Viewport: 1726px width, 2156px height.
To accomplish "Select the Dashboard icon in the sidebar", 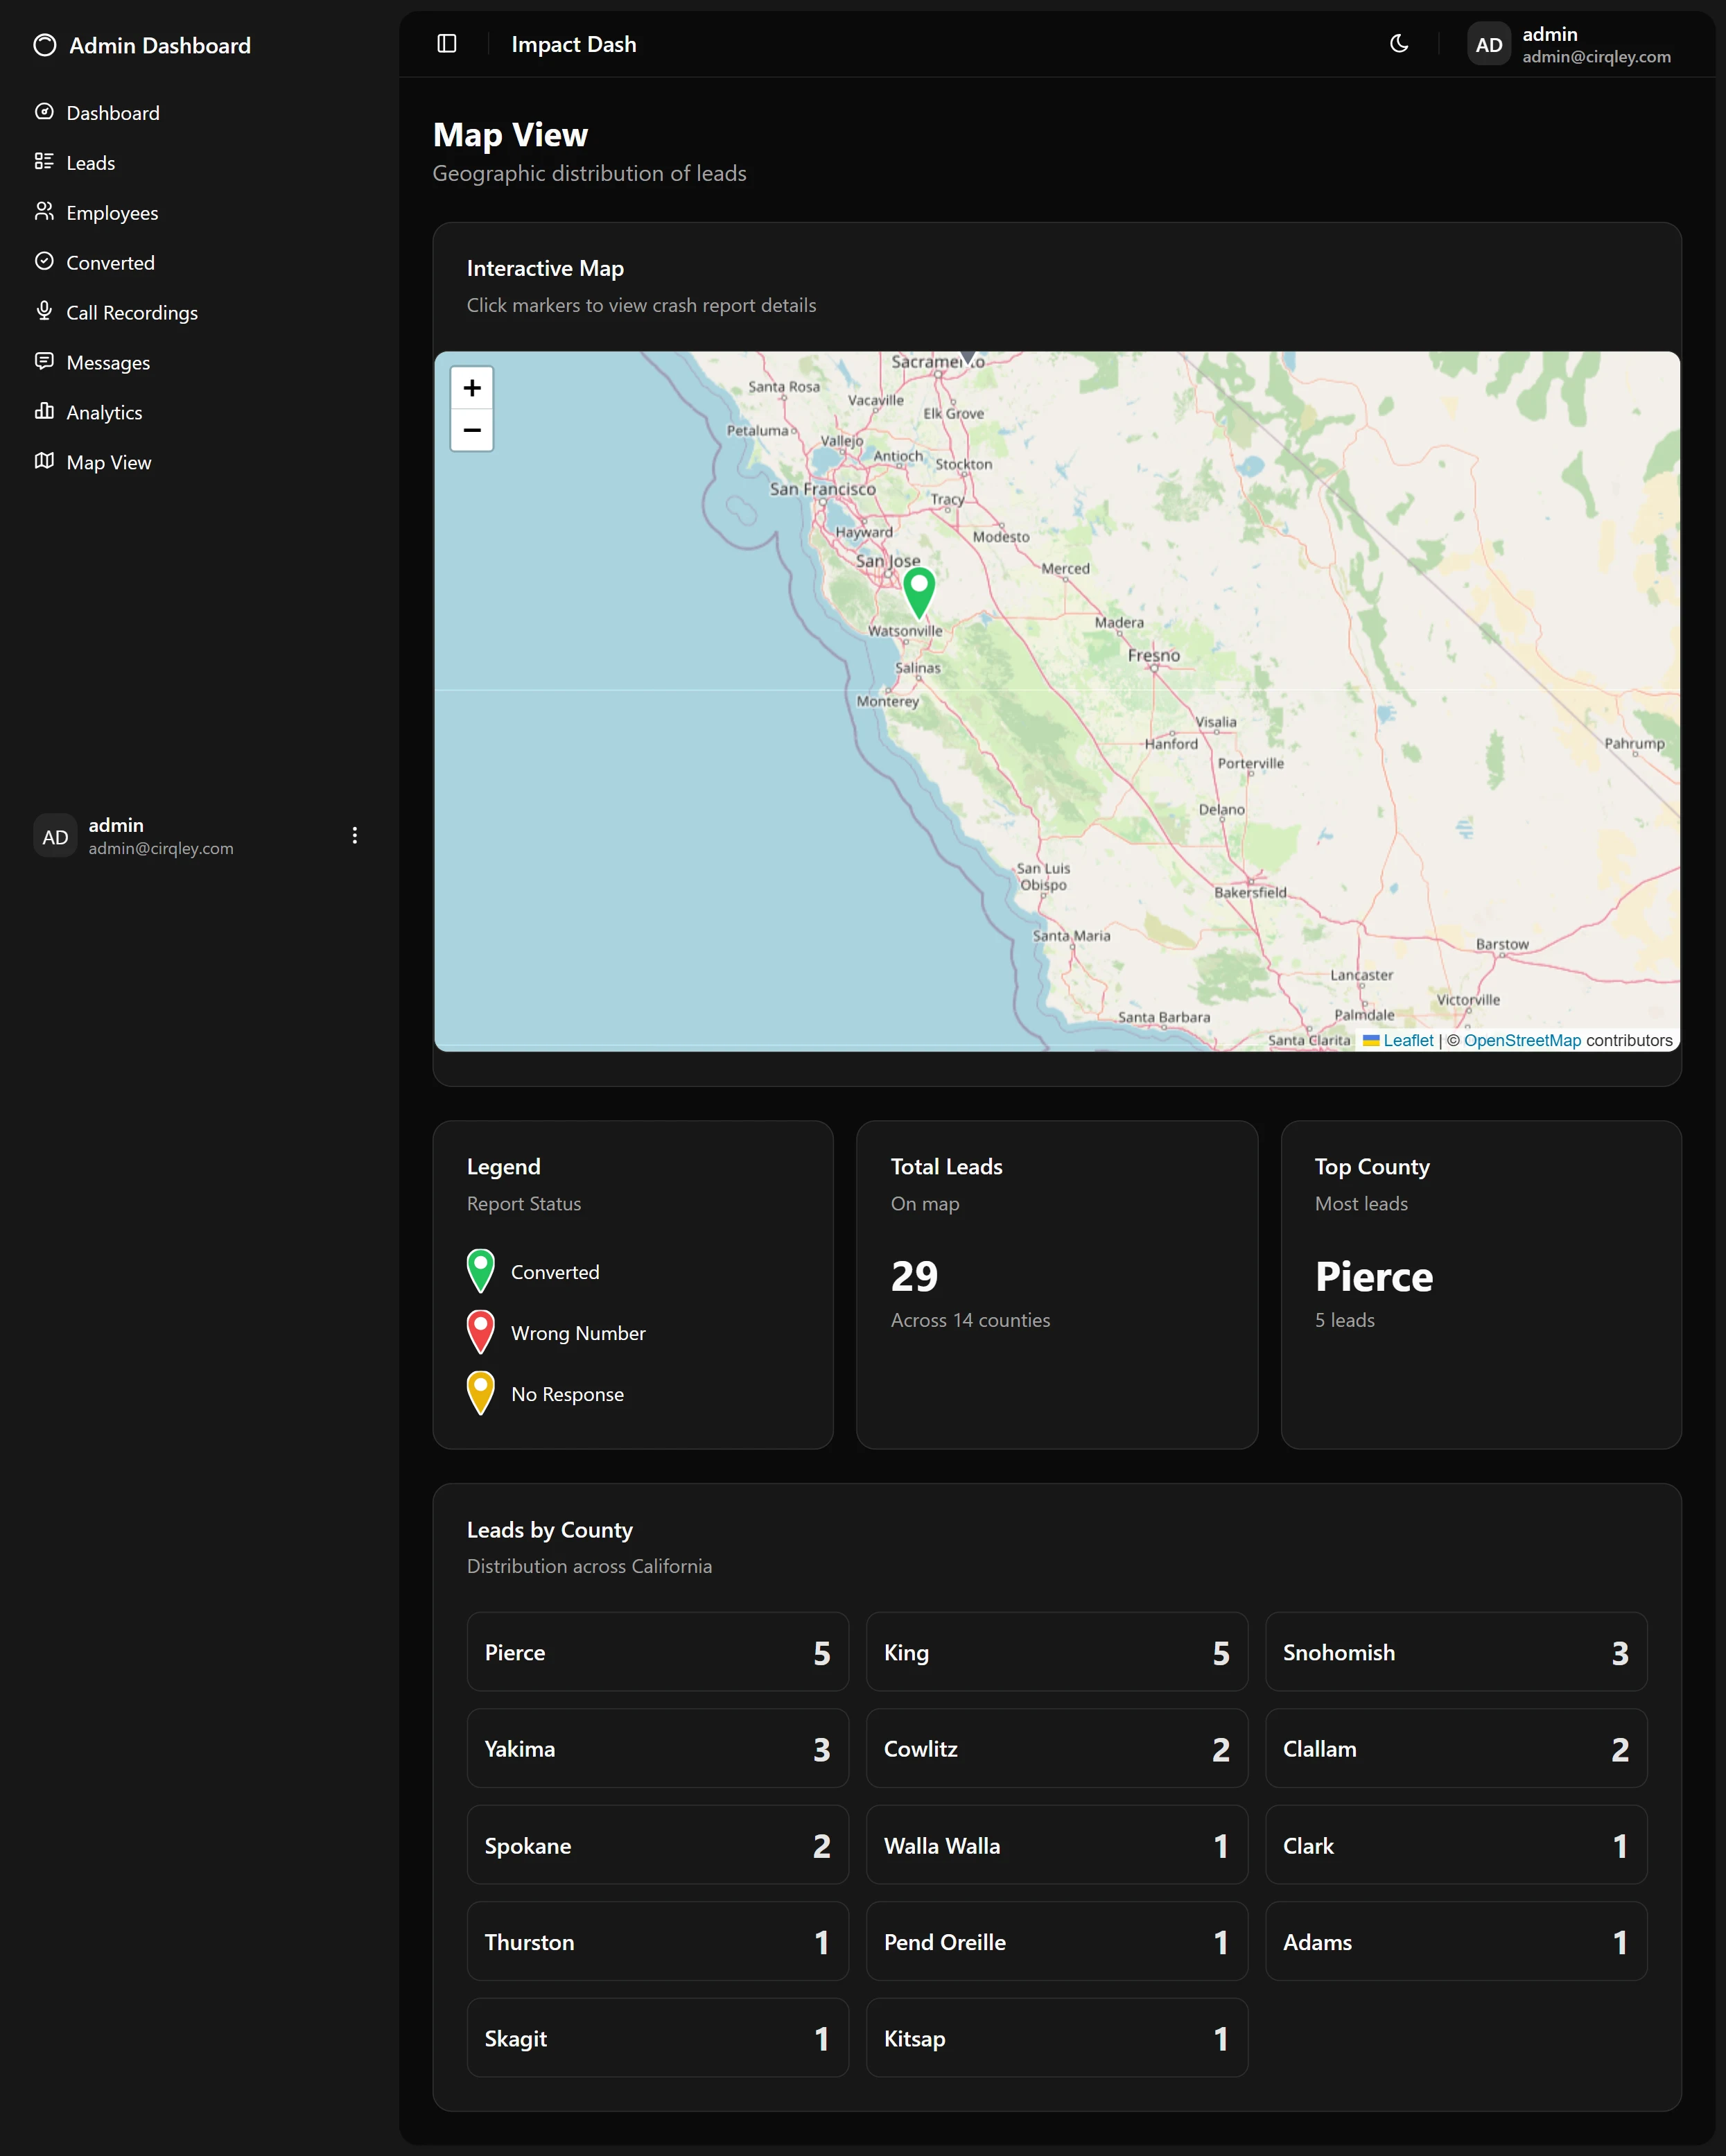I will click(x=45, y=113).
